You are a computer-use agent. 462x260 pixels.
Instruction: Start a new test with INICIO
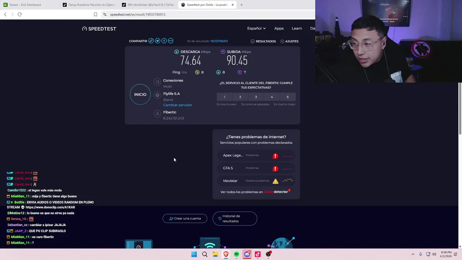[140, 94]
